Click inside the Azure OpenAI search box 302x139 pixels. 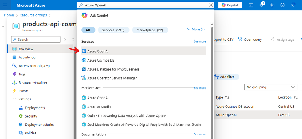[x=145, y=5]
